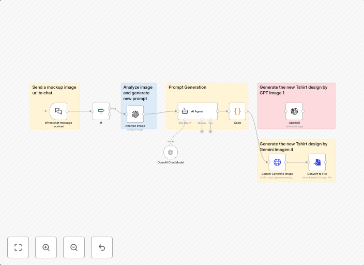Select the 'Prompt Generation' sticky note title
Viewport: 364px width, 265px height.
point(187,87)
